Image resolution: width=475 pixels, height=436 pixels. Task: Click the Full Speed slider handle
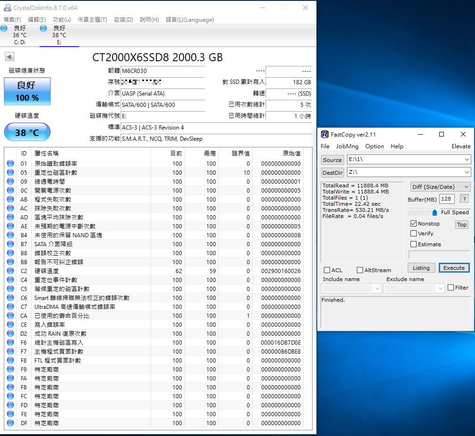[435, 212]
